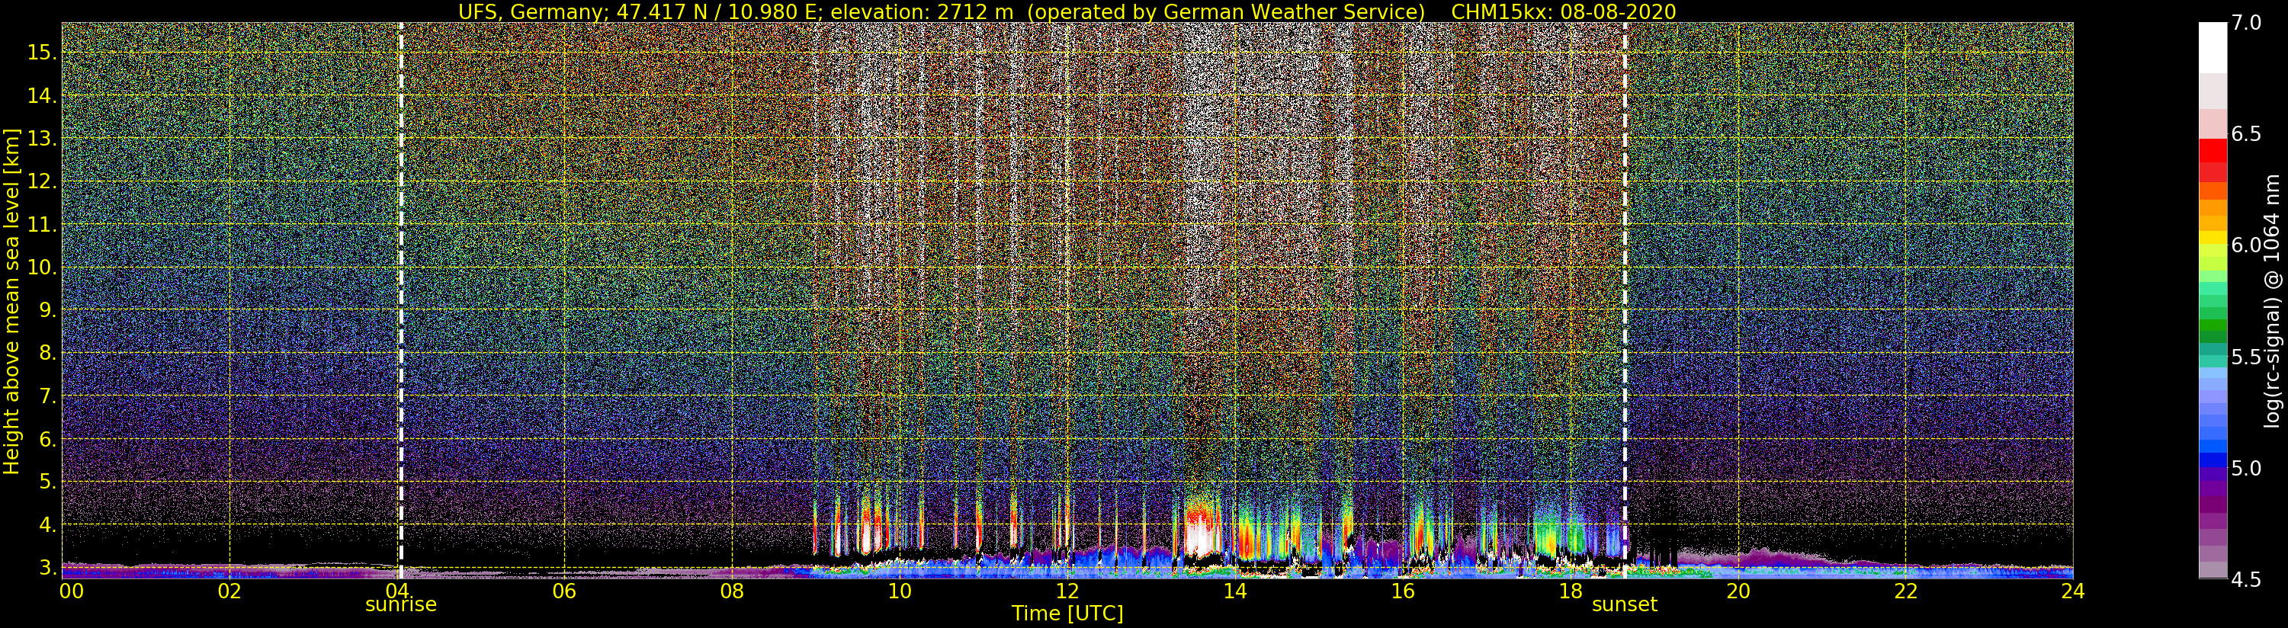Click height tick '15.' on the y-axis

[42, 53]
